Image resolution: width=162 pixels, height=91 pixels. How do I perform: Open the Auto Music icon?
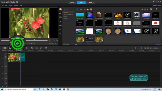pos(36,48)
